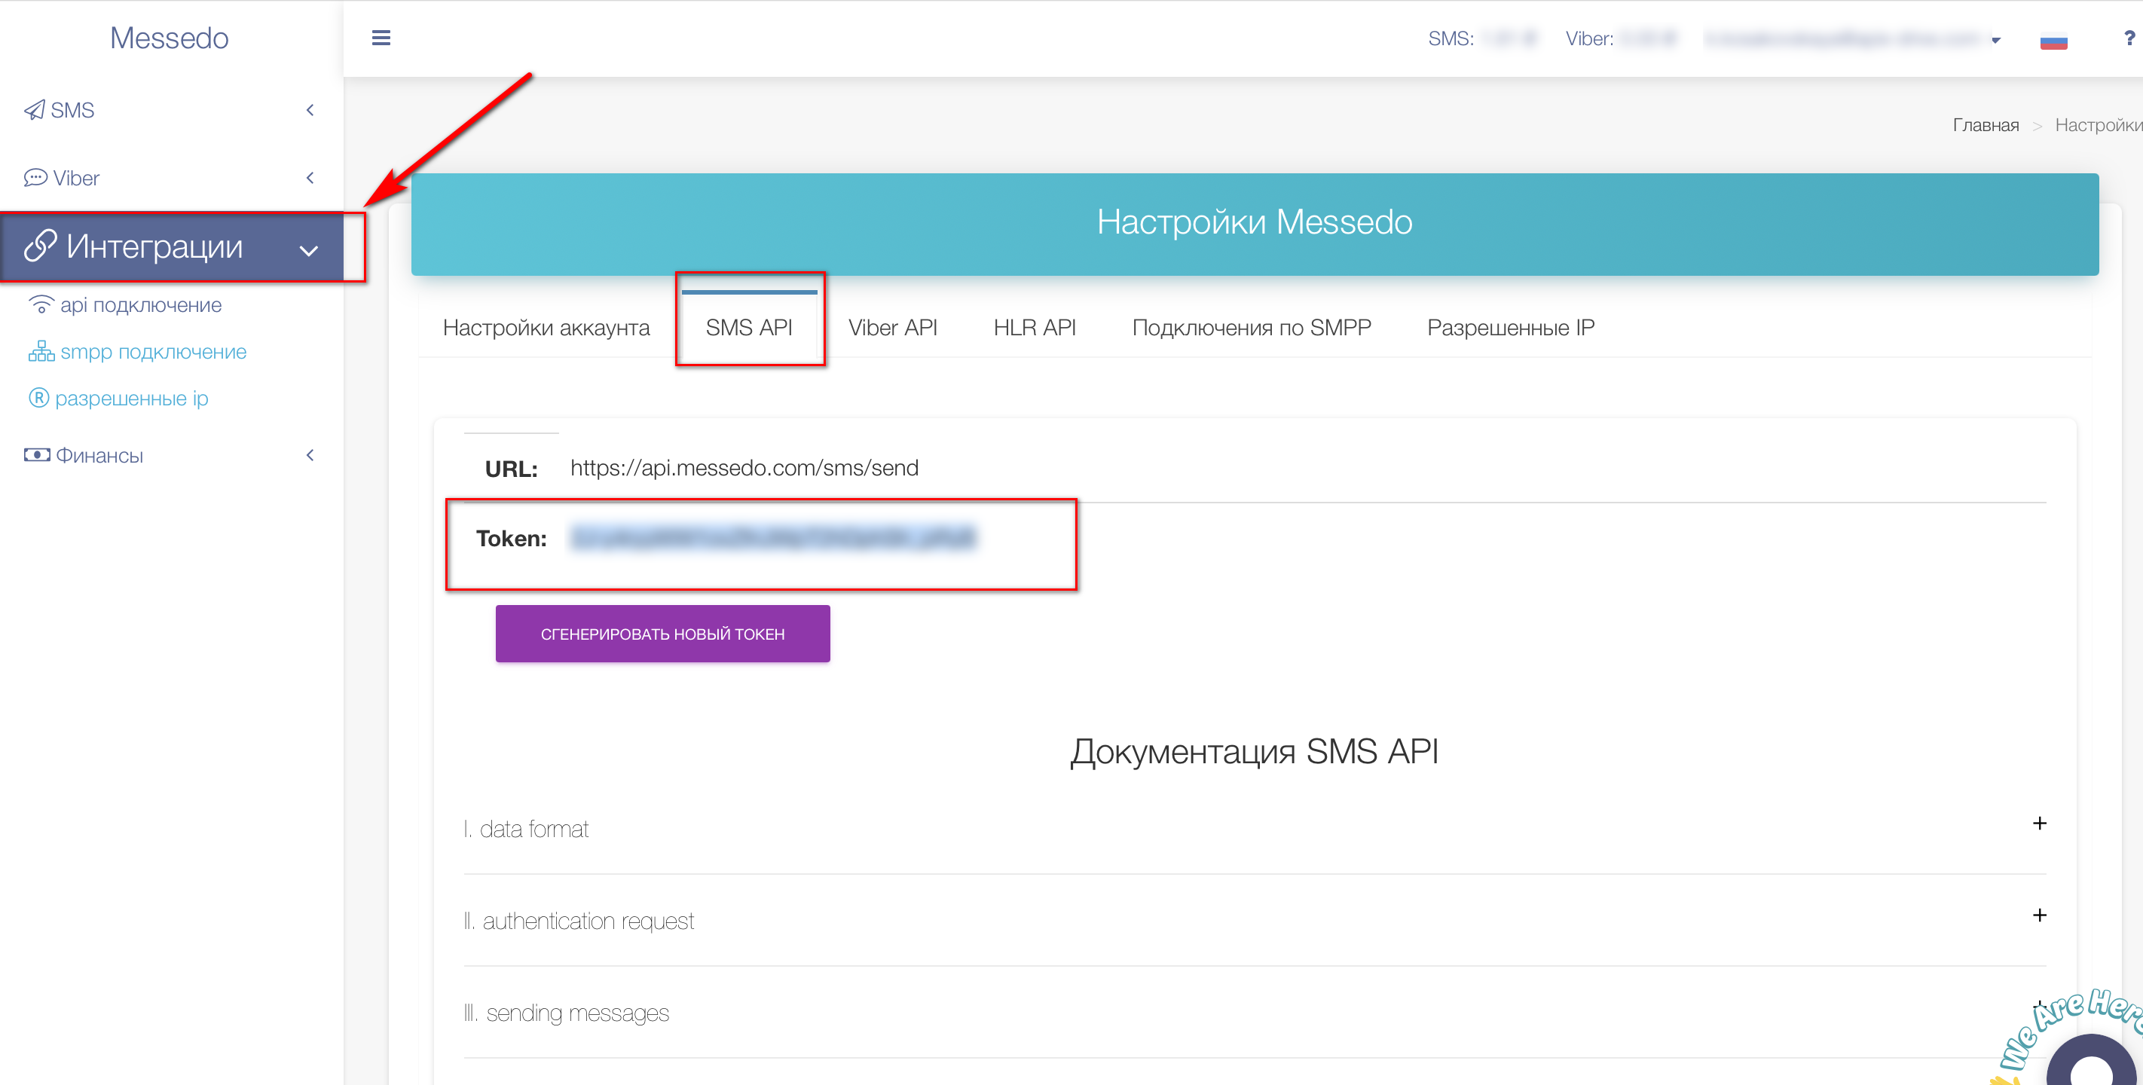
Task: Click the Messedo logo text
Action: (169, 38)
